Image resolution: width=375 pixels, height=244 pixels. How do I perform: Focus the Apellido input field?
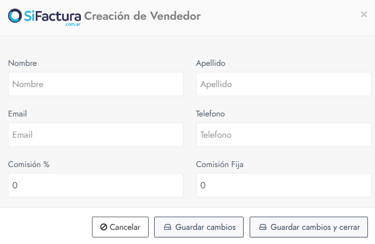(x=284, y=84)
